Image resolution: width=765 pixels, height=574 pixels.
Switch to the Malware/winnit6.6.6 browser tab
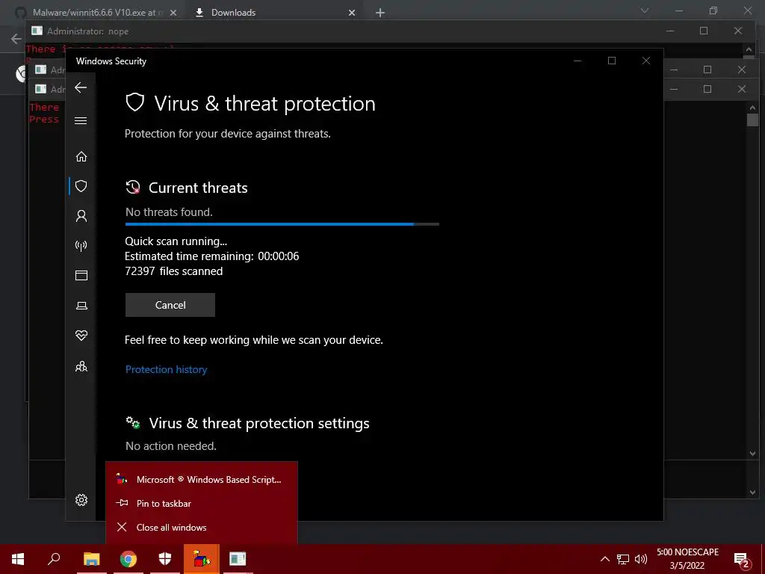pos(93,12)
